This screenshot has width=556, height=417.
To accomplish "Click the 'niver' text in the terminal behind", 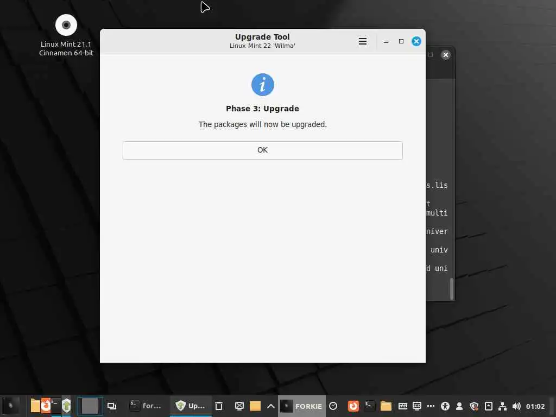I will (437, 231).
